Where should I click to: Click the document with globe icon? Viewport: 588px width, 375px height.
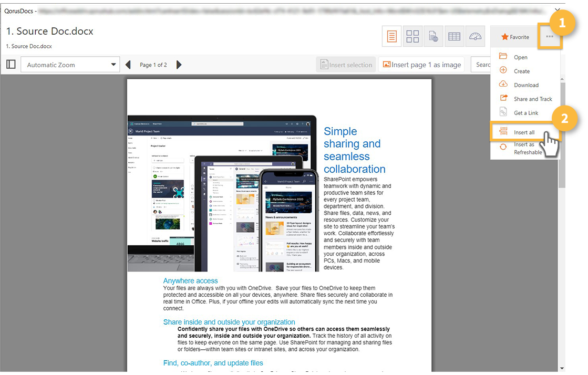pyautogui.click(x=434, y=36)
